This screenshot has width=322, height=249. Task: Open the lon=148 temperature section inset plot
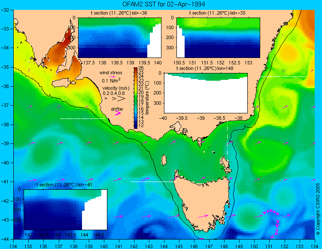[x=206, y=93]
